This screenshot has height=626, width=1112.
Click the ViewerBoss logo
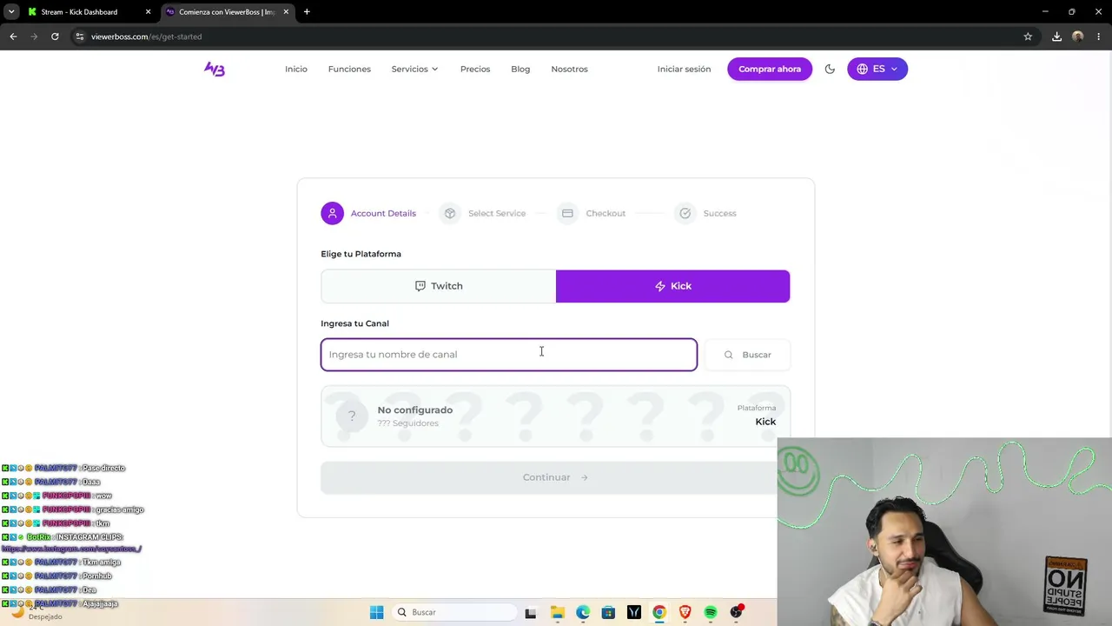(215, 69)
